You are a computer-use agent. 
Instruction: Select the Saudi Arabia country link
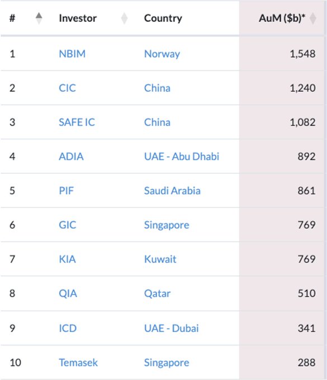click(172, 191)
